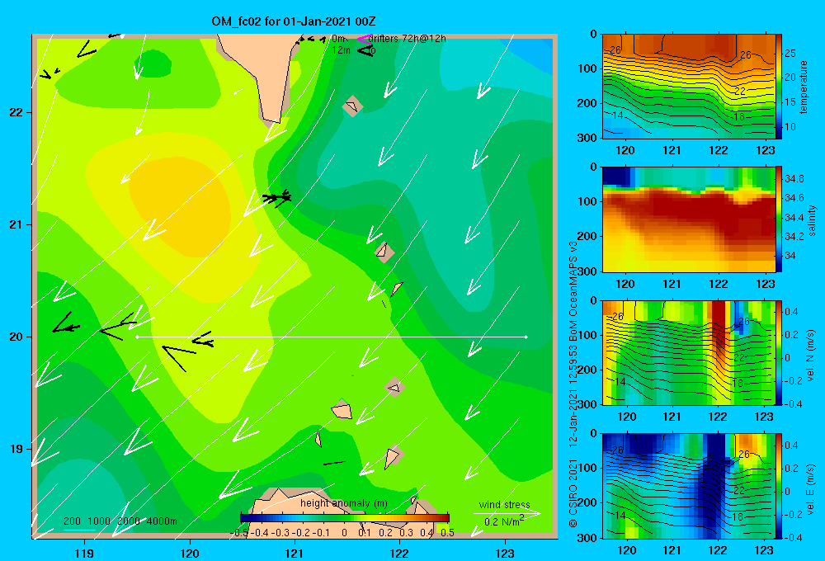This screenshot has height=561, width=825.
Task: Click the "0.4" value on the vel. N scale
Action: [792, 312]
